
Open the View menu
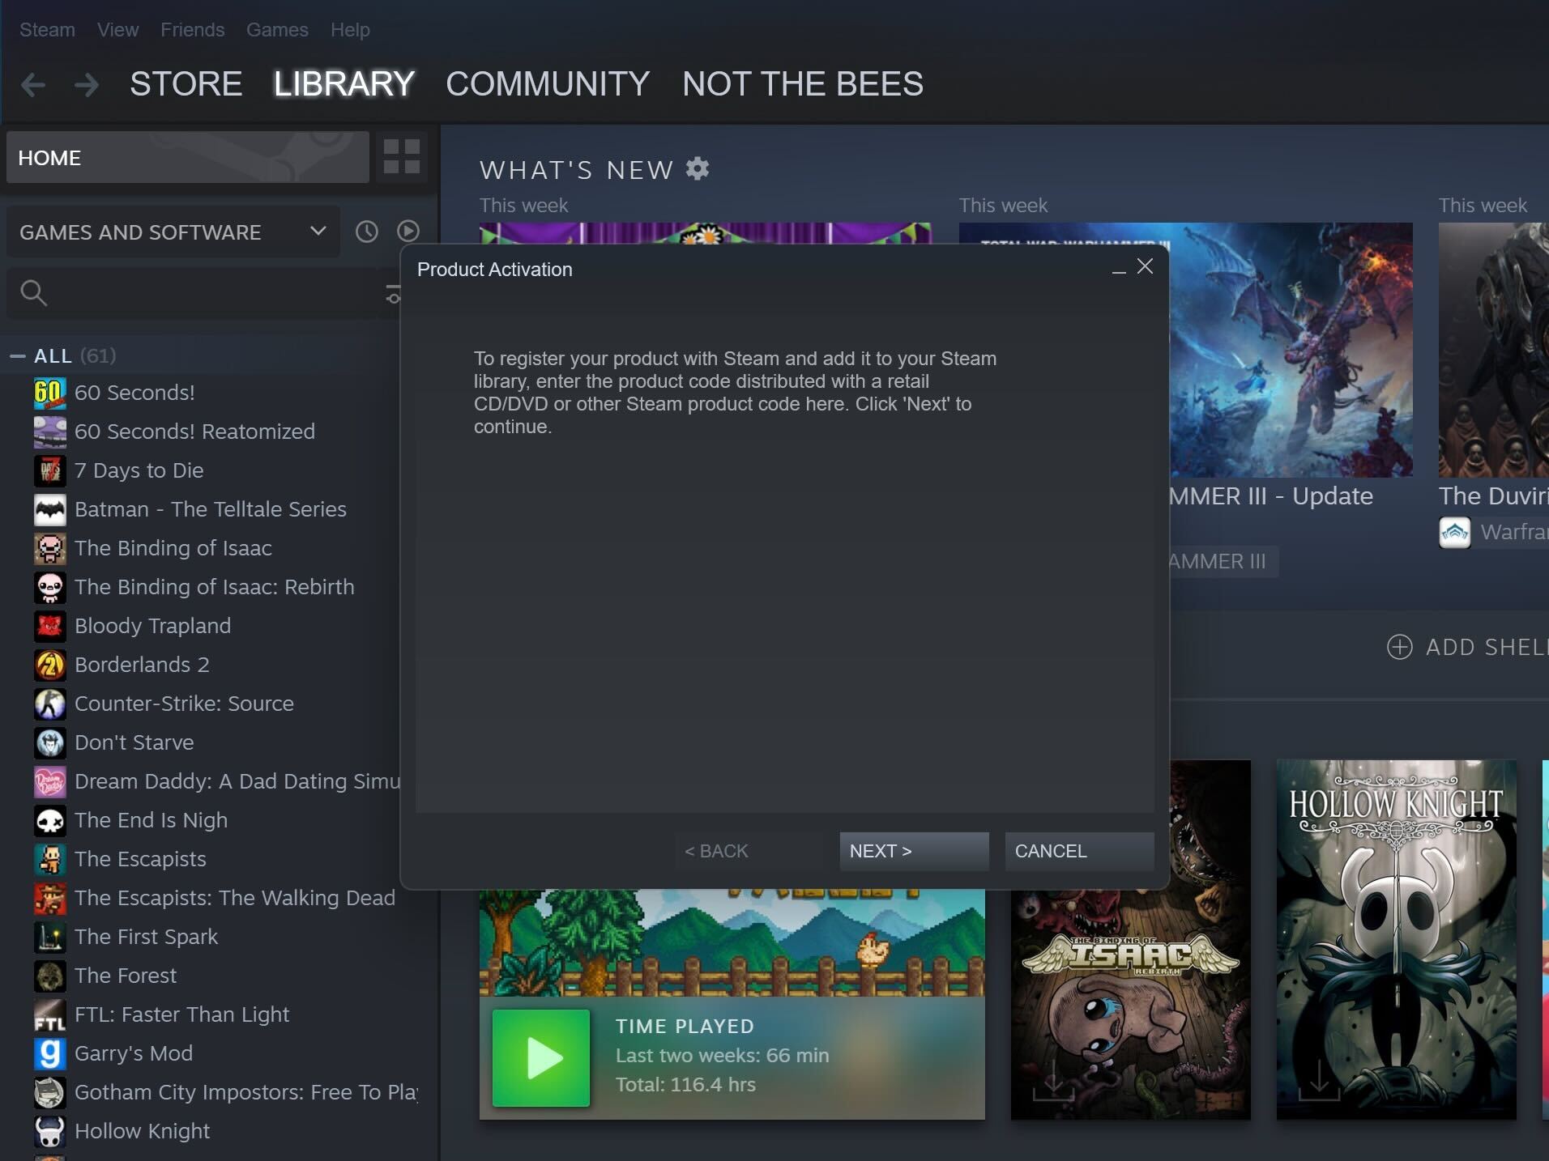(117, 30)
